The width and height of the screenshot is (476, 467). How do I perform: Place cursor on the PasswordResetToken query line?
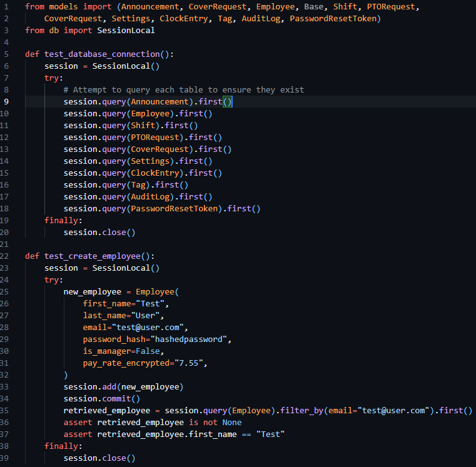(161, 208)
